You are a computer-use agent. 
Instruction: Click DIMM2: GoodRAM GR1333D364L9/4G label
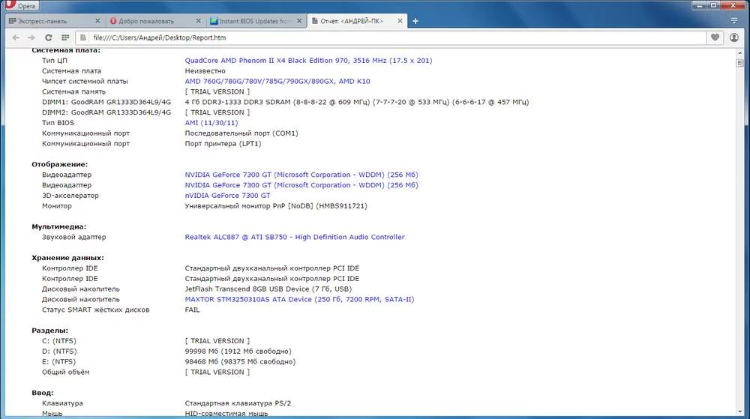click(x=106, y=112)
